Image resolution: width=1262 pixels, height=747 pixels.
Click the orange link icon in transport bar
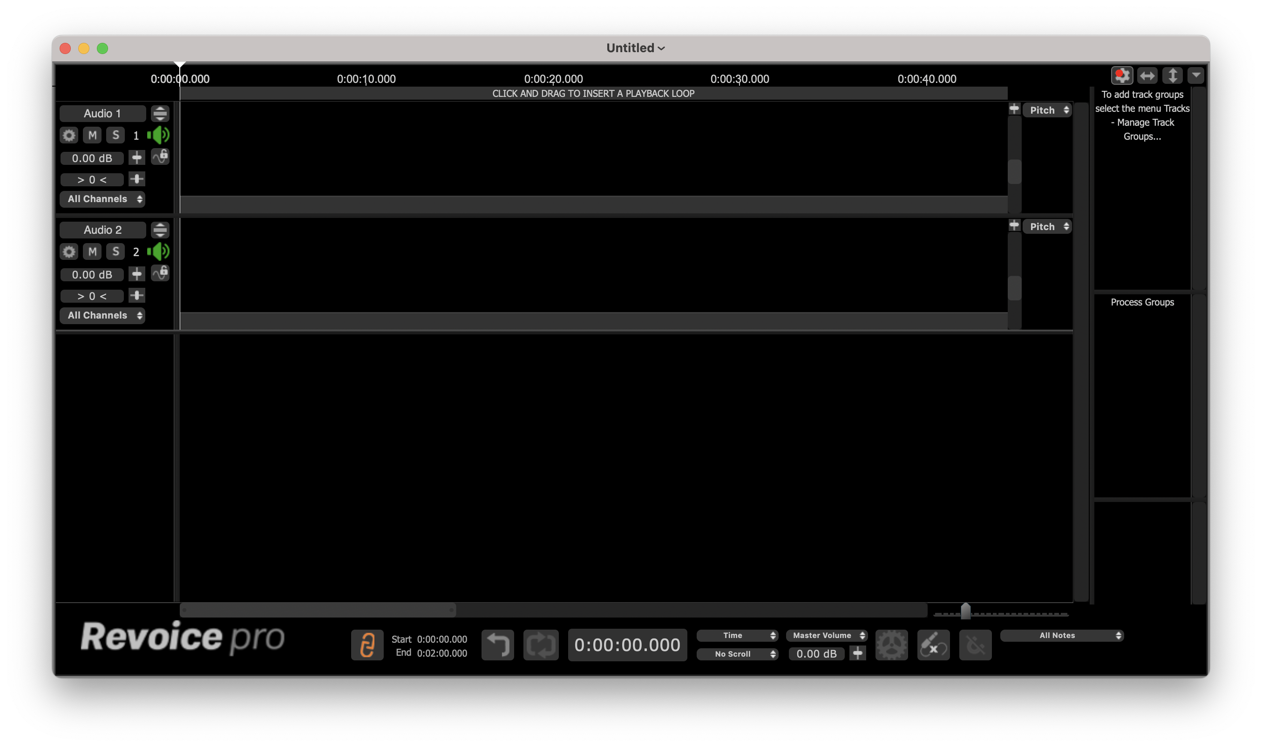click(x=367, y=645)
